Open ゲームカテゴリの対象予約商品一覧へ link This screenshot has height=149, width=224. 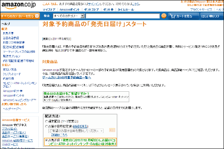pos(66,77)
